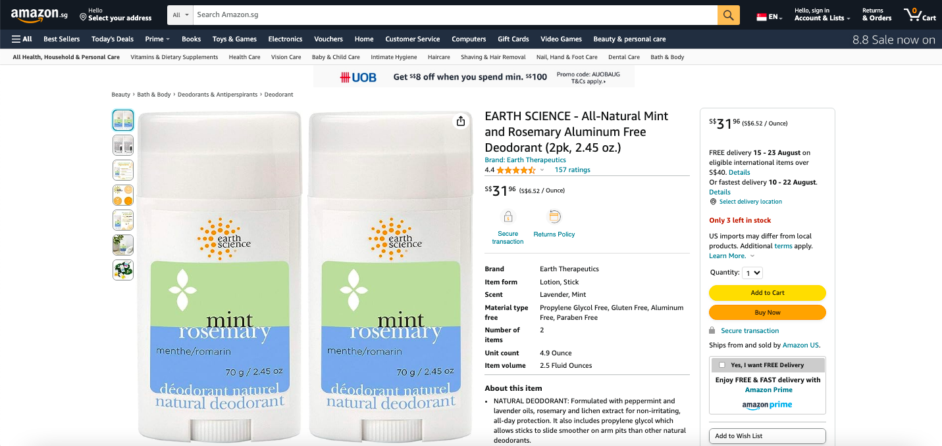Select fourth thumbnail with orange circles

click(123, 195)
